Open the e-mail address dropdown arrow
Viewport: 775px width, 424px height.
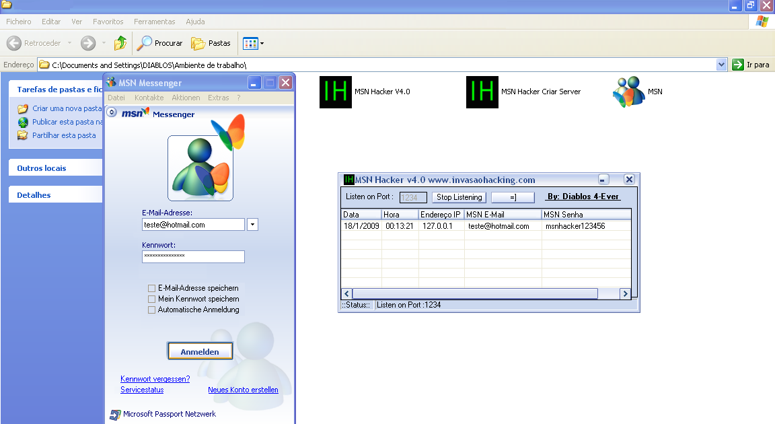(x=252, y=225)
